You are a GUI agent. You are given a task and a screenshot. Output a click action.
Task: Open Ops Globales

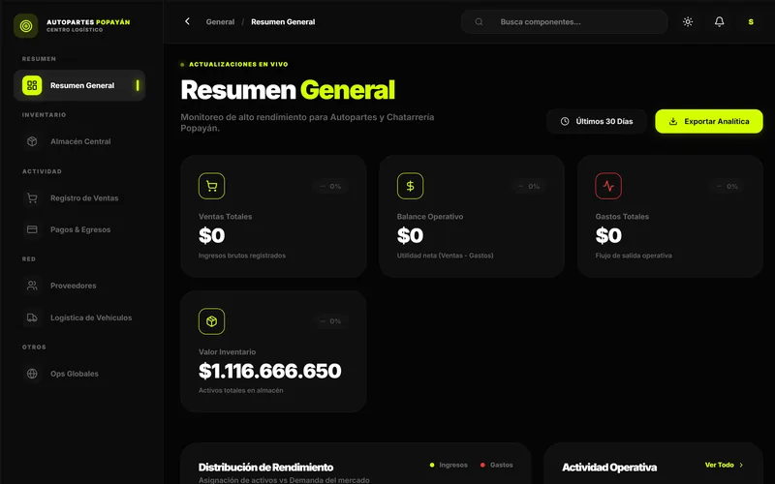coord(79,374)
